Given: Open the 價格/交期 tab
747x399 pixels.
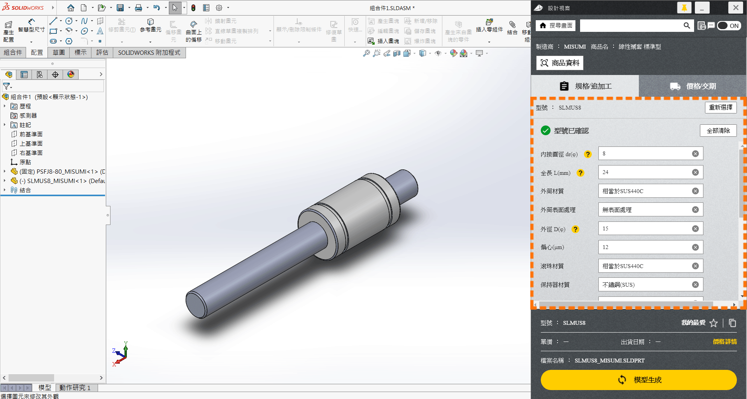Looking at the screenshot, I should coord(693,86).
